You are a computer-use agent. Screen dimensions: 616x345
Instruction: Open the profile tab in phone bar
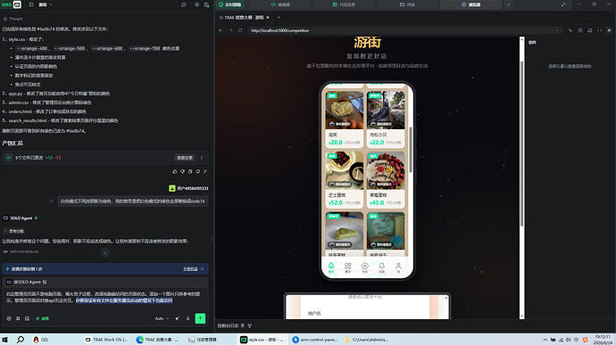pyautogui.click(x=398, y=267)
